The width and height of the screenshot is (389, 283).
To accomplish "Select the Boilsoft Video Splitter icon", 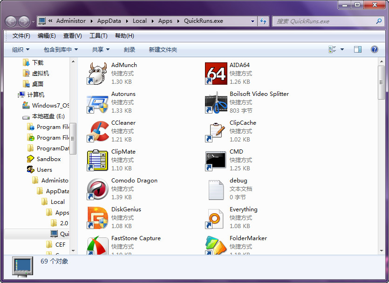I will (x=216, y=102).
